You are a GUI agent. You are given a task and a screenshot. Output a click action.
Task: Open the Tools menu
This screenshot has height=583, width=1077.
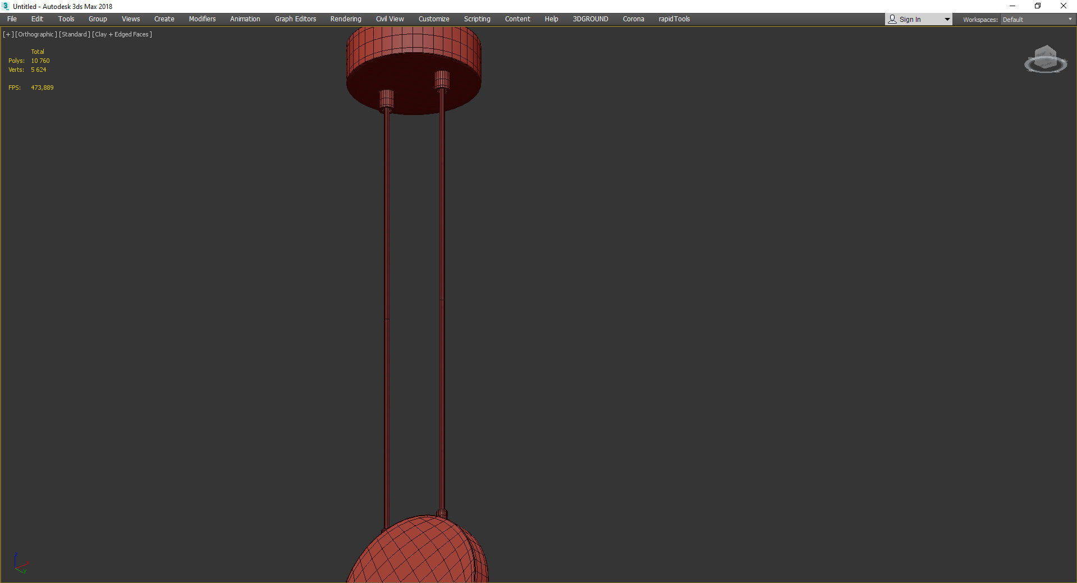click(x=66, y=19)
